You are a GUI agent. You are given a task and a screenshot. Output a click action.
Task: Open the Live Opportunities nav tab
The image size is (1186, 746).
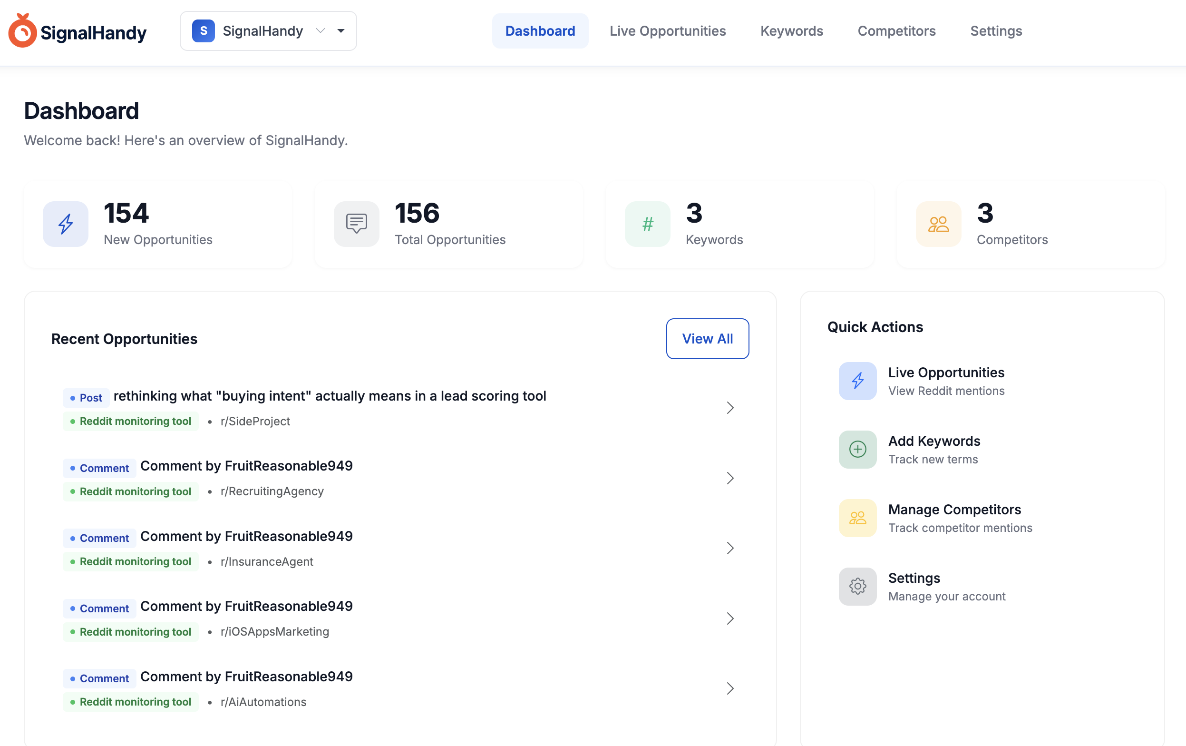pos(667,31)
